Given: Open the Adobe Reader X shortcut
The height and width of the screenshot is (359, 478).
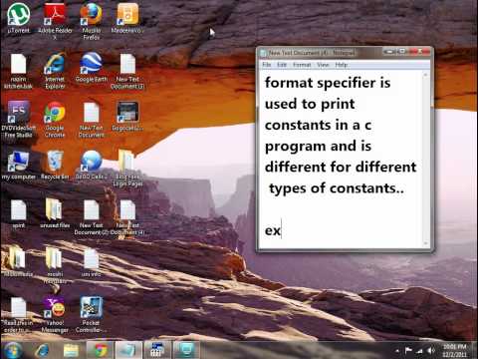Looking at the screenshot, I should point(55,20).
